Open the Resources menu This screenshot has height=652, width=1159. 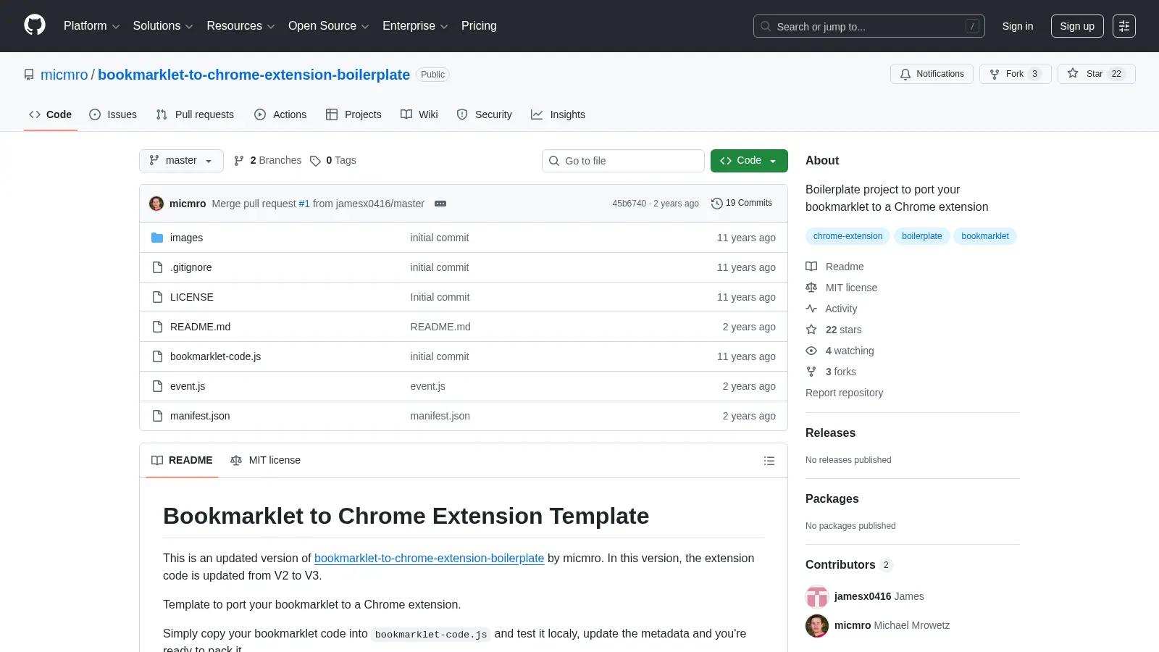pyautogui.click(x=240, y=26)
